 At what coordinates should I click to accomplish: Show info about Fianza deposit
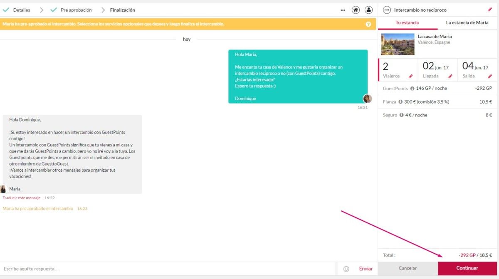pyautogui.click(x=400, y=102)
